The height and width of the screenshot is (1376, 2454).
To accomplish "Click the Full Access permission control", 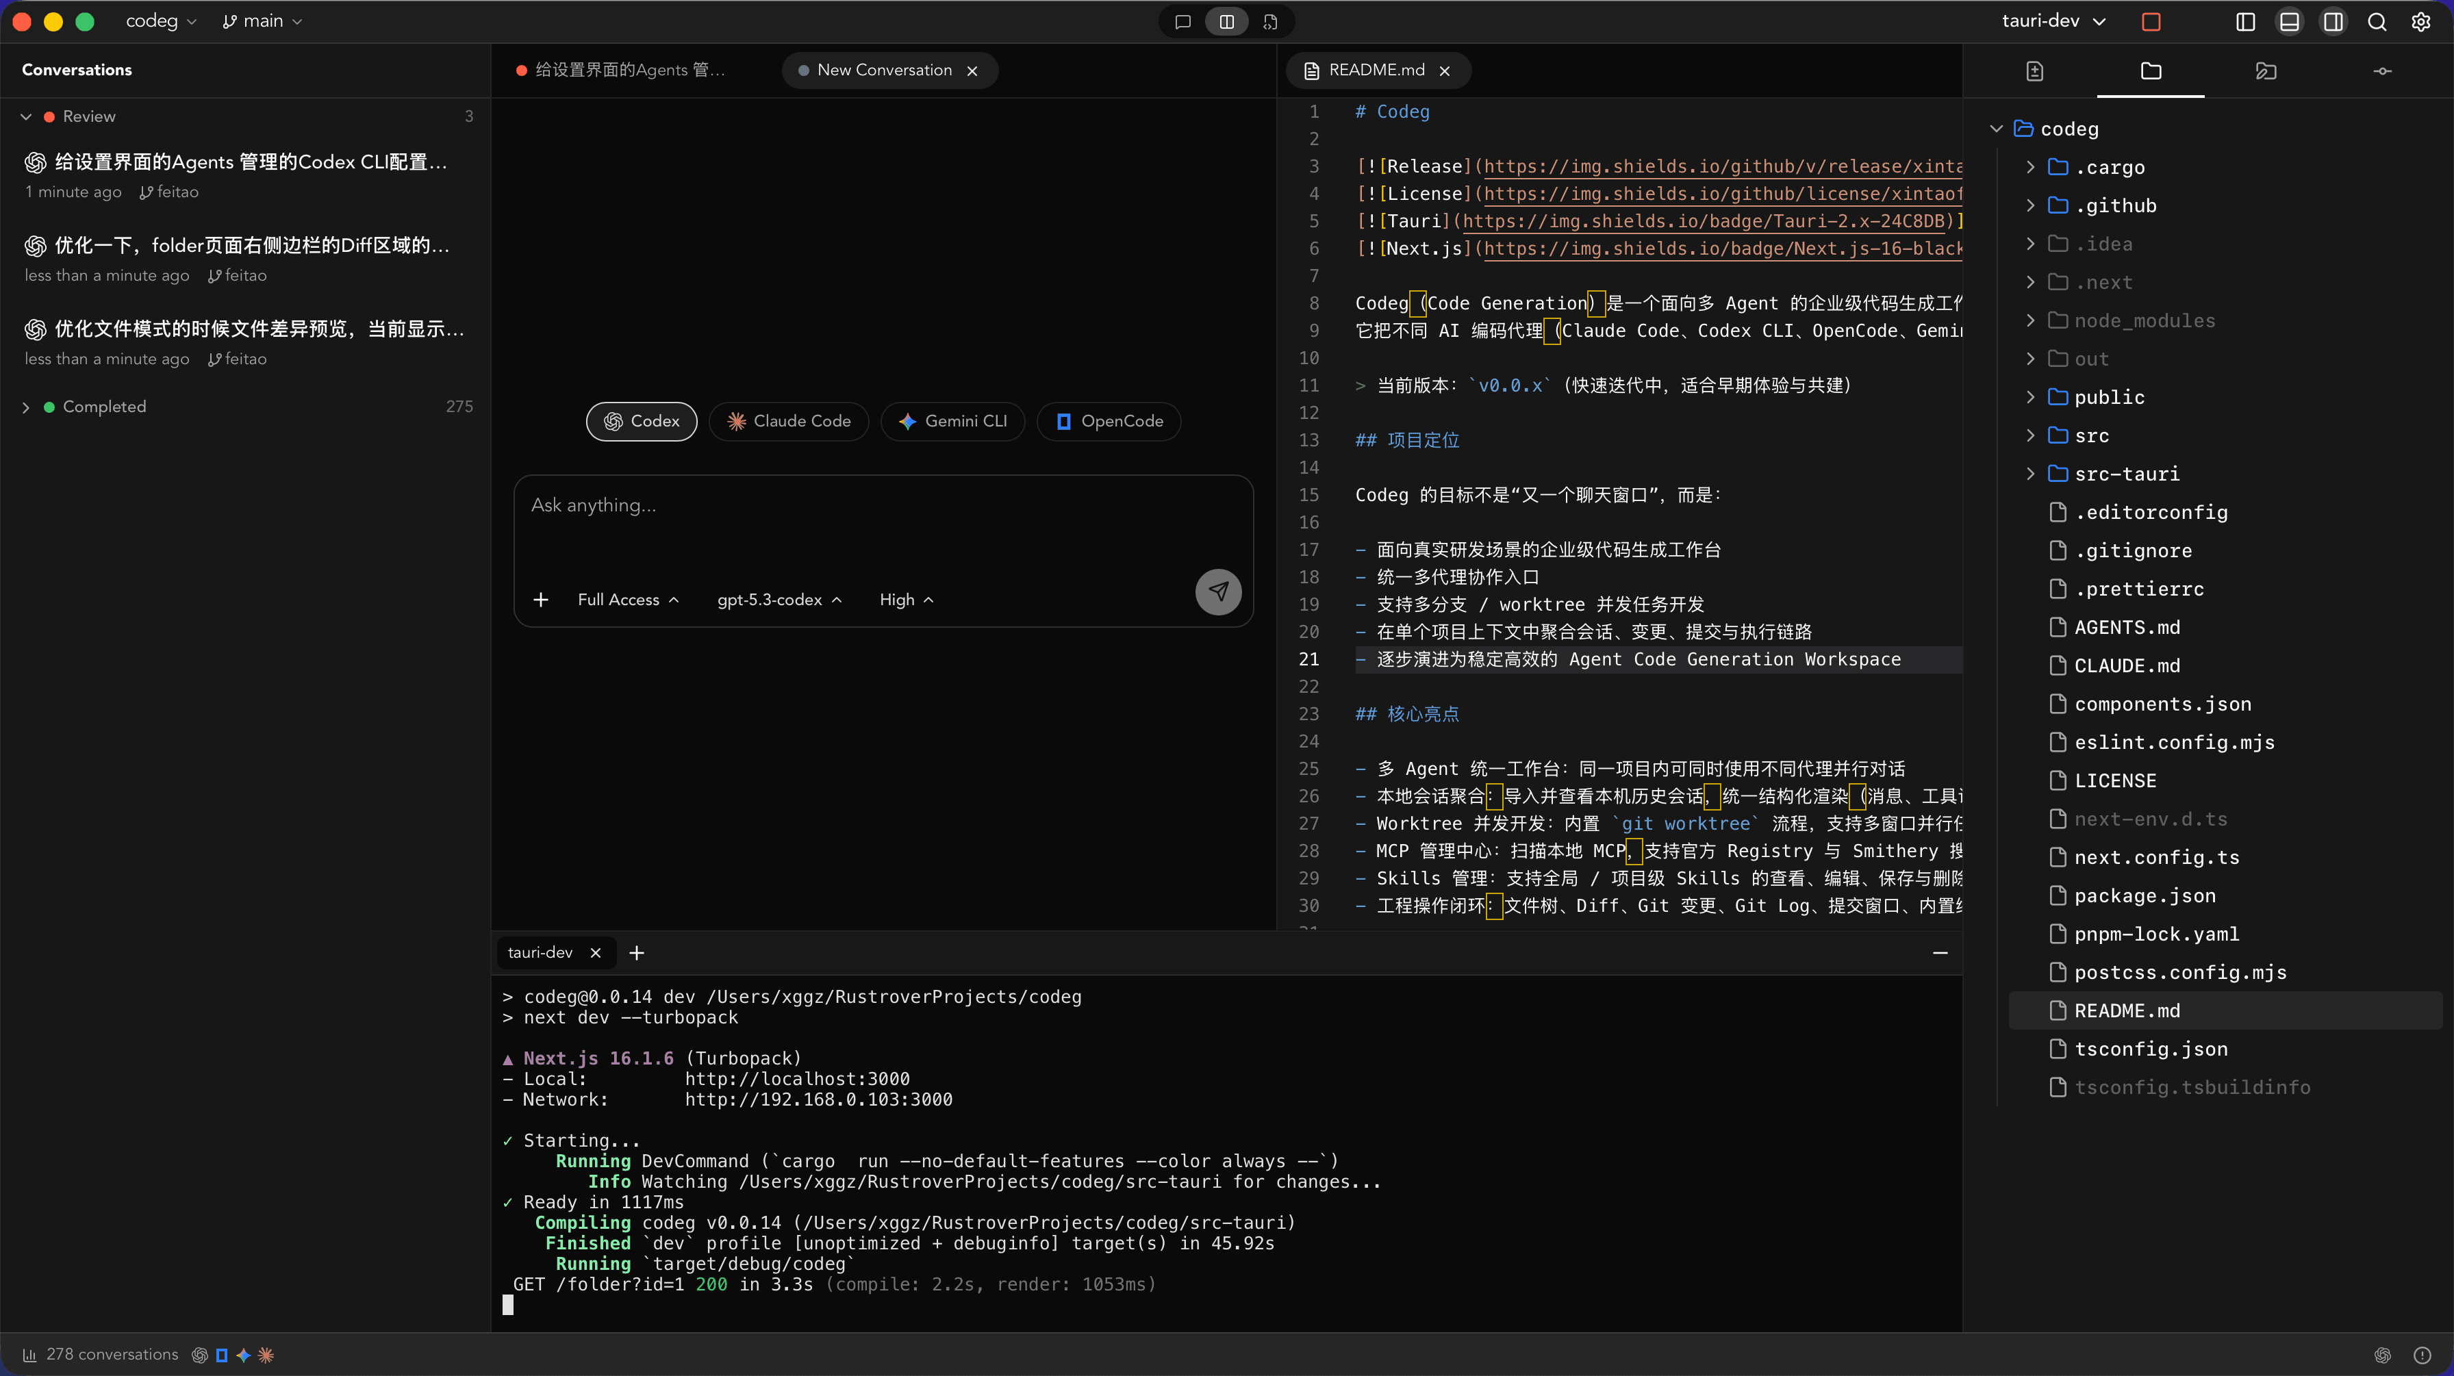I will coord(627,599).
